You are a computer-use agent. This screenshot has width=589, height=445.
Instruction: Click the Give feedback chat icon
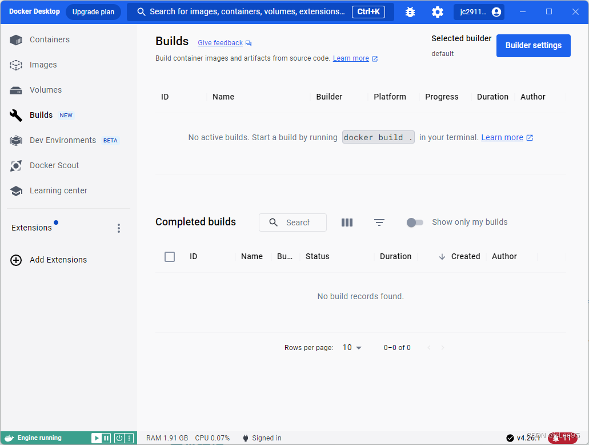coord(249,43)
